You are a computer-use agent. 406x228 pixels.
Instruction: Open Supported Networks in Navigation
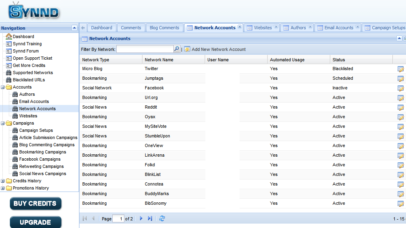[30, 73]
